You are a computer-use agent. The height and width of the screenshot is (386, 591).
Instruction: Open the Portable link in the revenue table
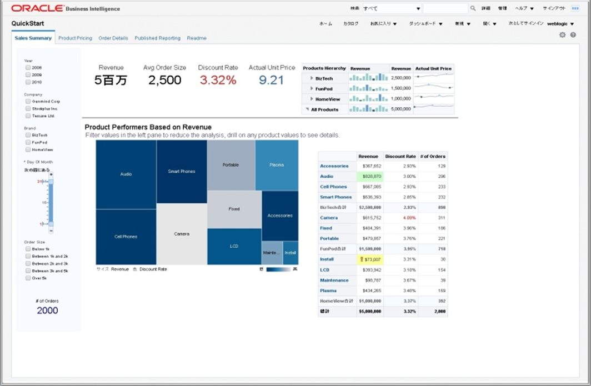pos(329,239)
